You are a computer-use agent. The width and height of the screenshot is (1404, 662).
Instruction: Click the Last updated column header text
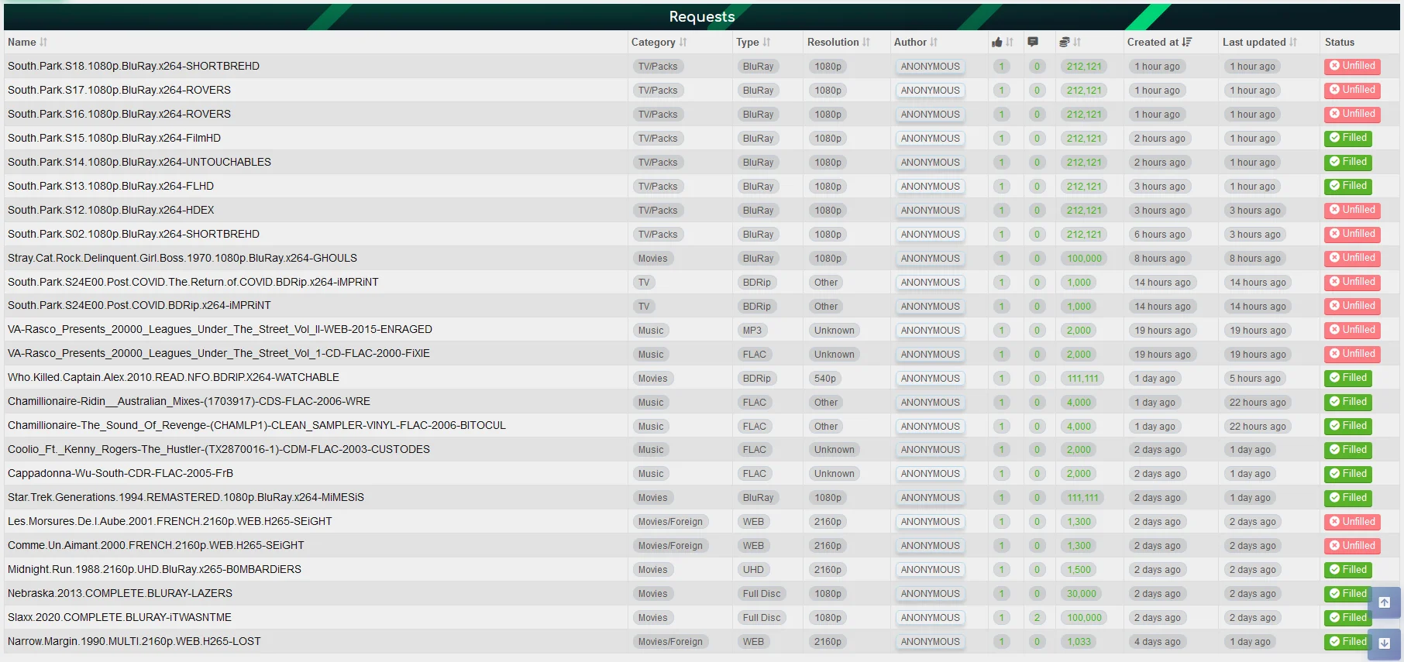(x=1254, y=43)
